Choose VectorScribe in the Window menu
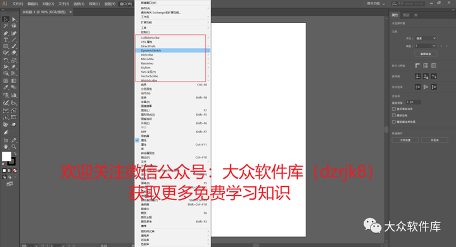 (x=173, y=76)
